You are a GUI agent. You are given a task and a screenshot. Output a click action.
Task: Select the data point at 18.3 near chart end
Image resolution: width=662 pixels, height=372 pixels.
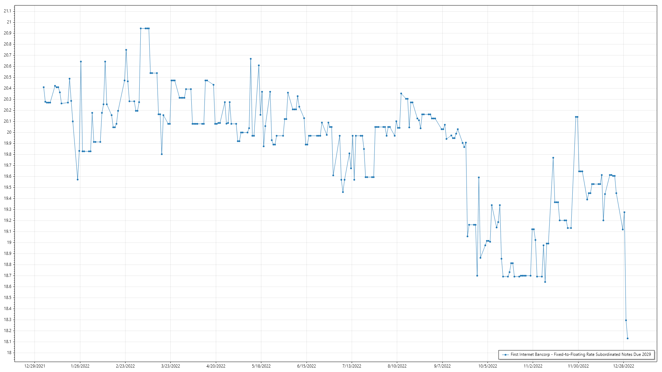coord(626,320)
